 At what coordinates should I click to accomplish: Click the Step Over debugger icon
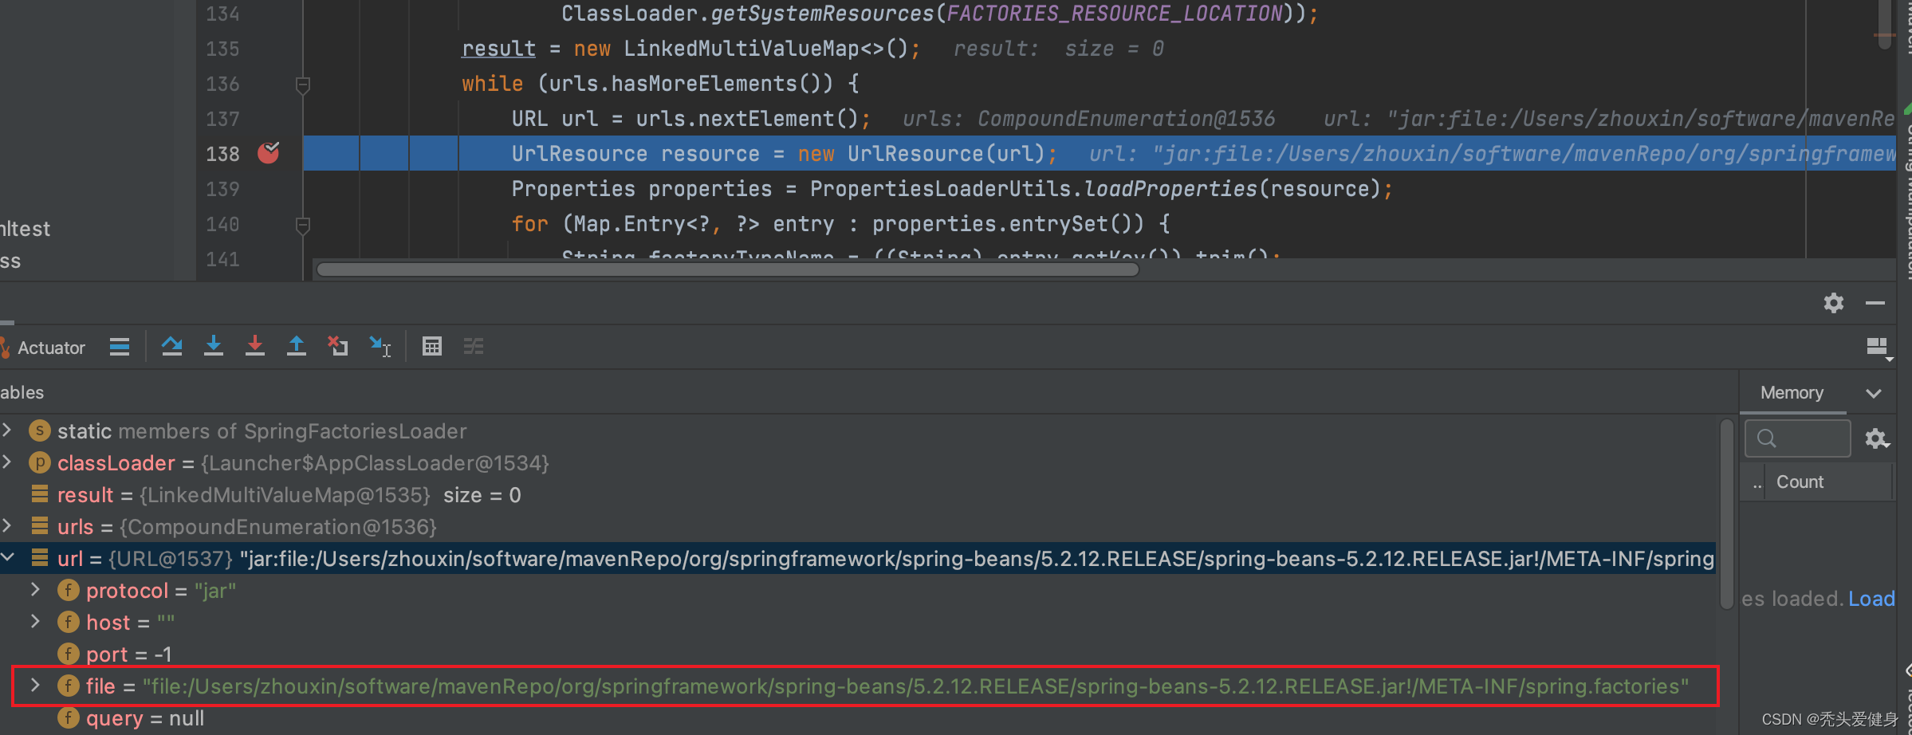(171, 346)
